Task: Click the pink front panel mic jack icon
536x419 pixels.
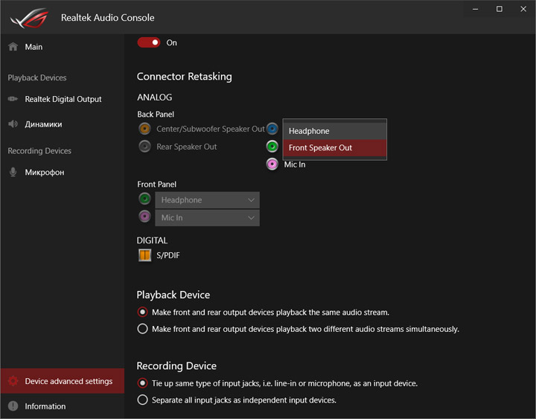Action: pyautogui.click(x=144, y=217)
